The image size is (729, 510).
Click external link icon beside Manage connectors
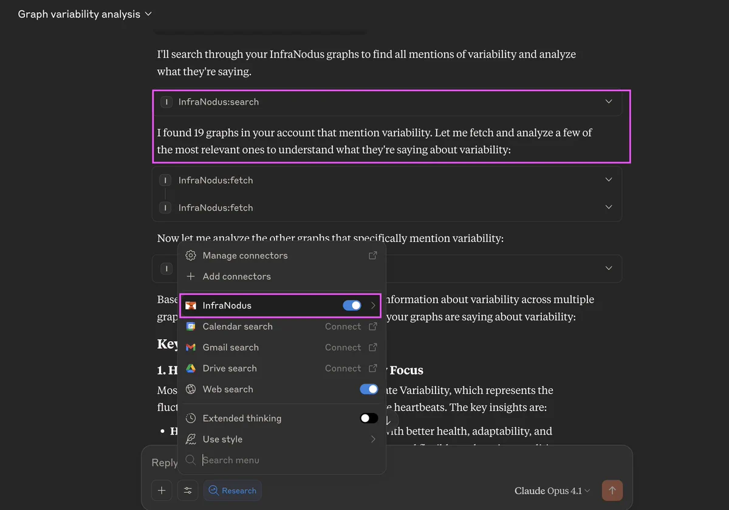pos(373,255)
